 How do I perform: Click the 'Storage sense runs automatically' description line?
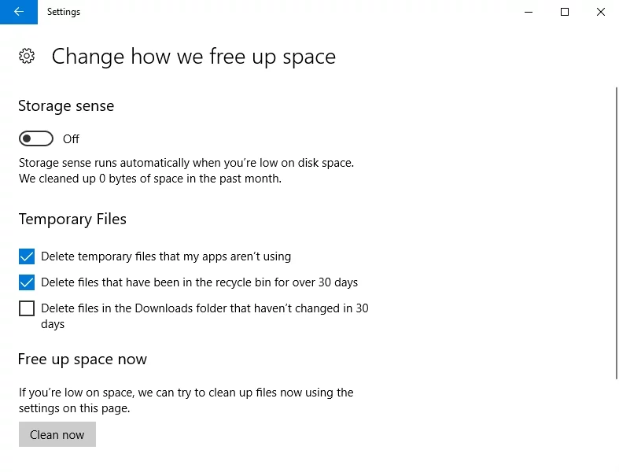(x=186, y=163)
